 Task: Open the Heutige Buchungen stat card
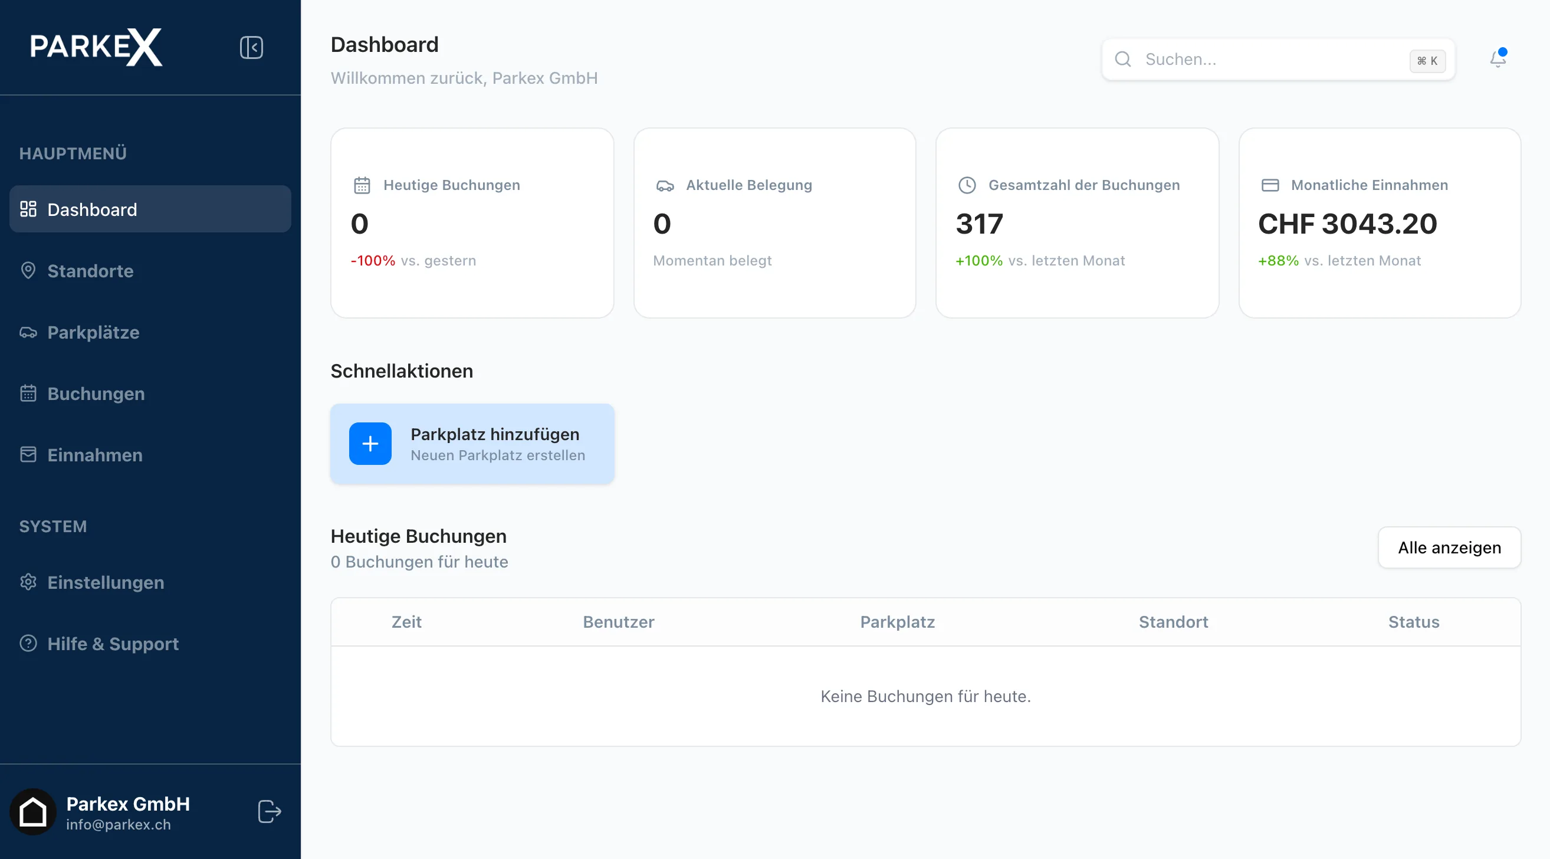coord(472,222)
